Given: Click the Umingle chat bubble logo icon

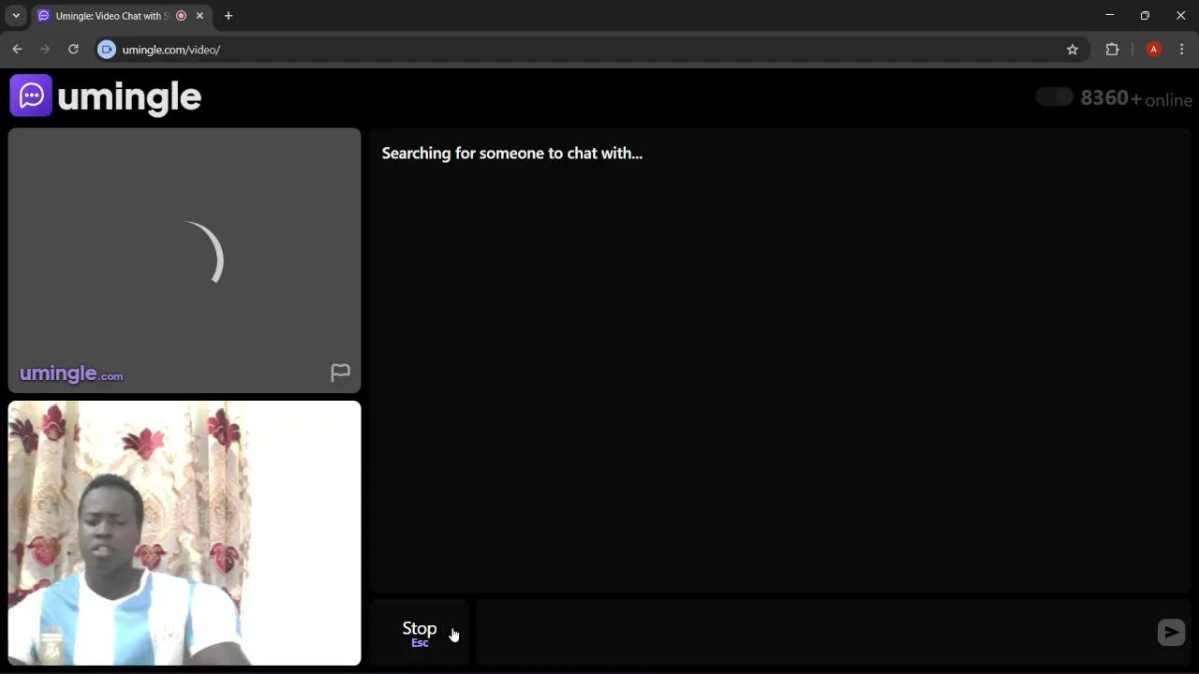Looking at the screenshot, I should pyautogui.click(x=31, y=95).
